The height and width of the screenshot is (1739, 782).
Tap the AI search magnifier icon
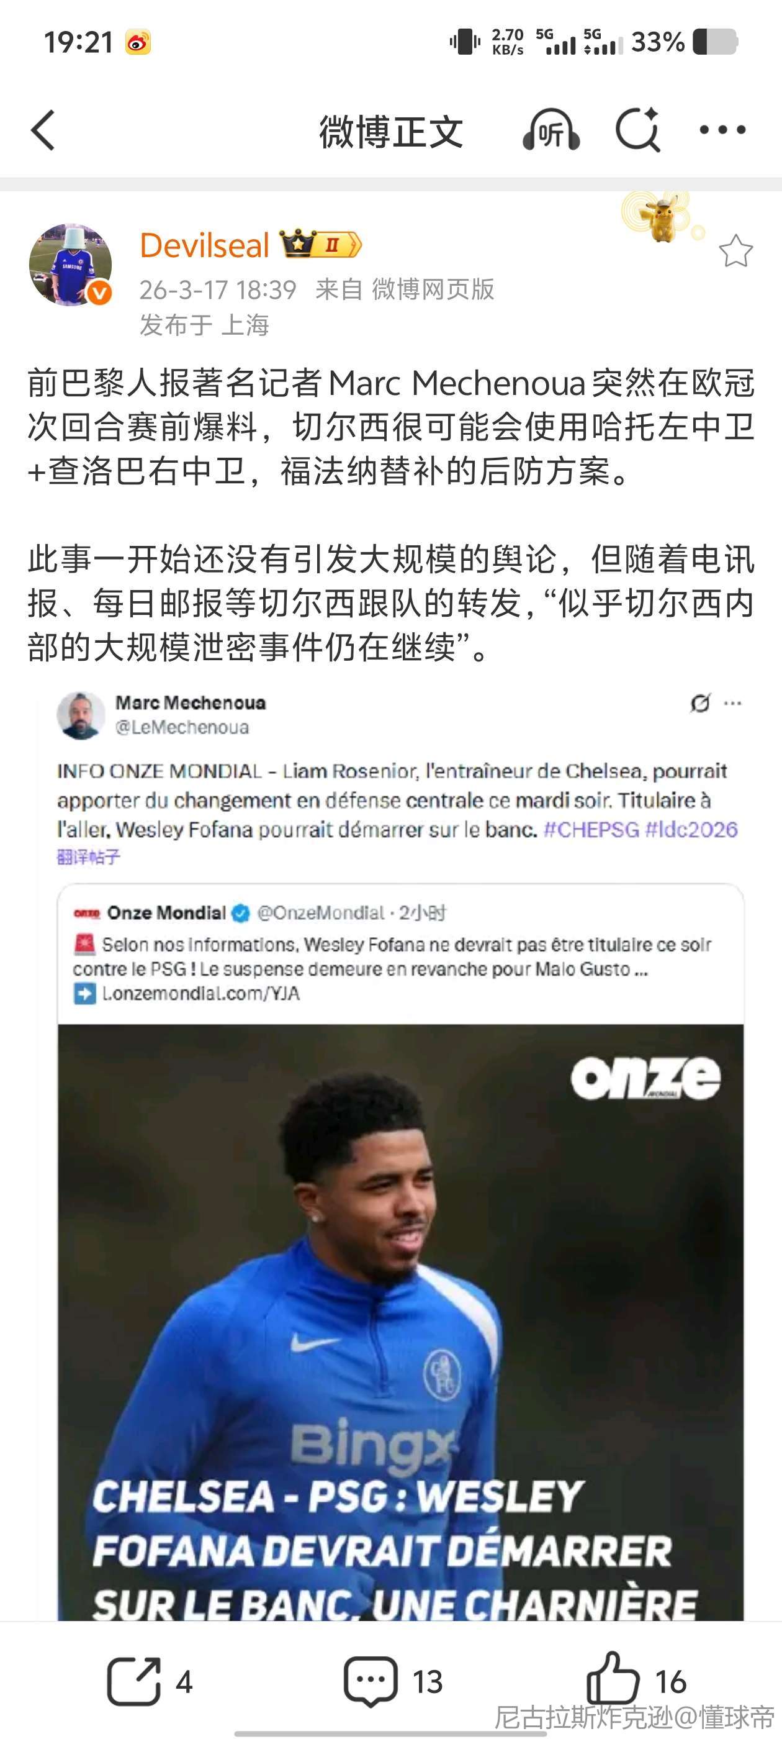point(638,129)
